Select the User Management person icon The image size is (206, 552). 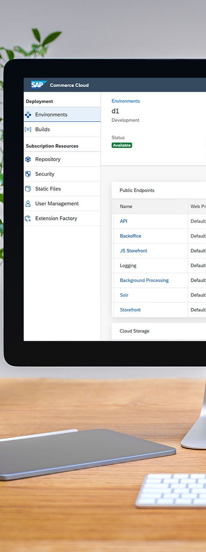click(x=28, y=203)
